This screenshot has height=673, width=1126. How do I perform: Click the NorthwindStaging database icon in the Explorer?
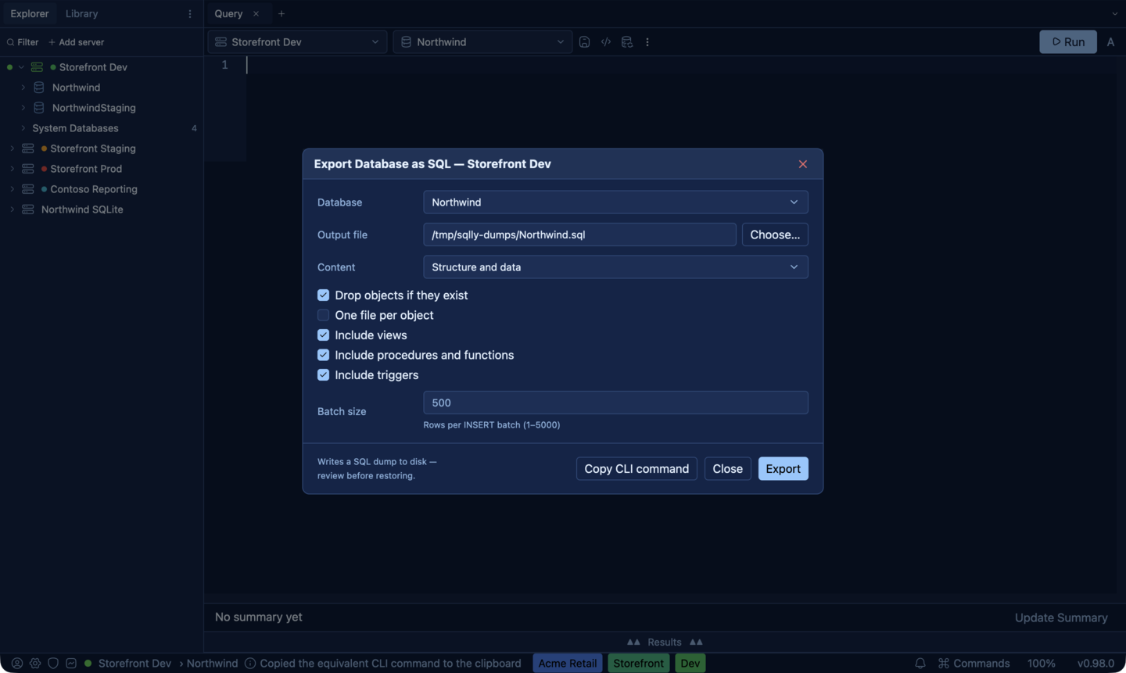pyautogui.click(x=39, y=108)
